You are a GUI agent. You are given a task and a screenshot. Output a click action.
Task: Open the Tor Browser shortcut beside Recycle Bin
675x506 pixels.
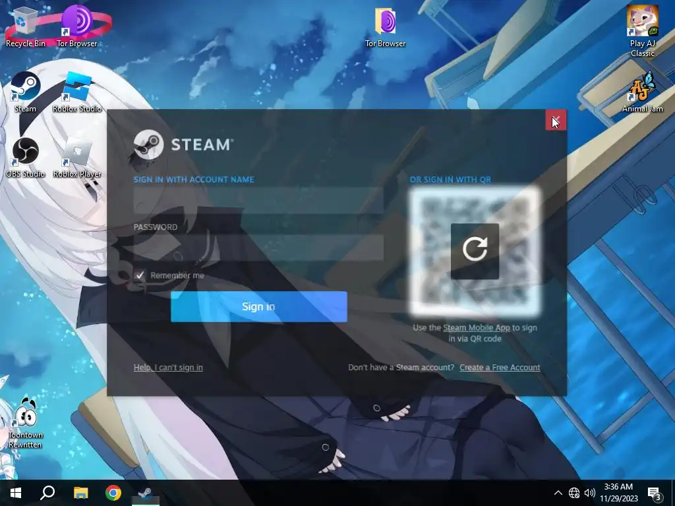[x=77, y=26]
